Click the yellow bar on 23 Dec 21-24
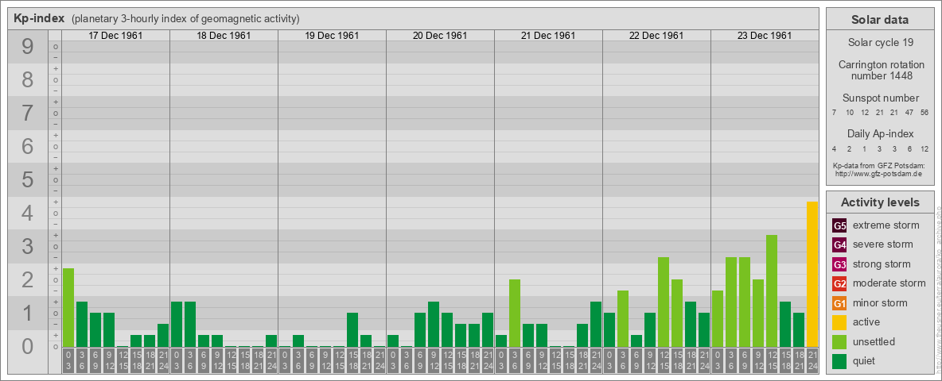Screen dimensions: 942x381 812,275
